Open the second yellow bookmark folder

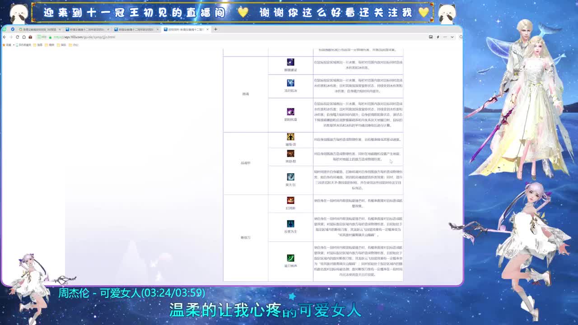pos(50,45)
